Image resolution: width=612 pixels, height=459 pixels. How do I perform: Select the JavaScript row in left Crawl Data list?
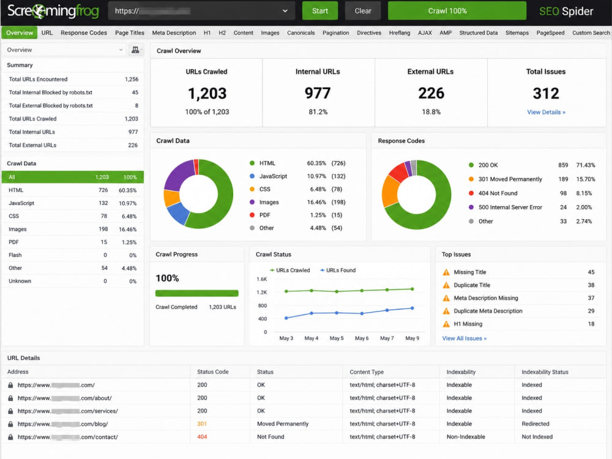click(x=73, y=203)
